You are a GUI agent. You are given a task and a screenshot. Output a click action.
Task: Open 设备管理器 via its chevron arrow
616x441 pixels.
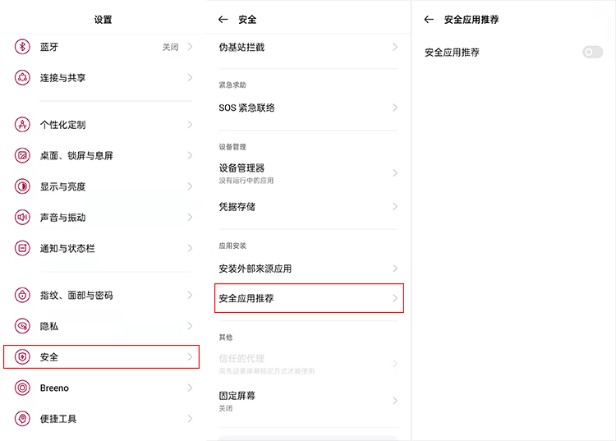(394, 173)
